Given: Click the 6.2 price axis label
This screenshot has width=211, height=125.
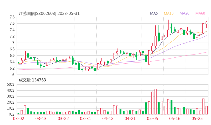Looking at the screenshot, I should point(12,68).
